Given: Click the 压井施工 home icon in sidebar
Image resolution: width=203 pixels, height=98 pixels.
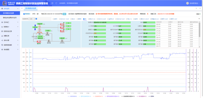Looking at the screenshot, I should [x=2, y=22].
